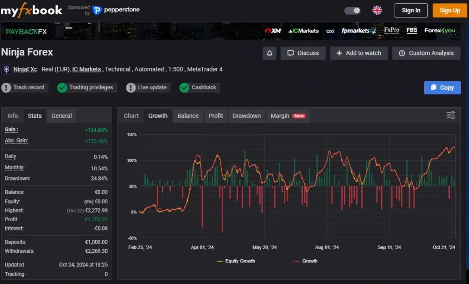Switch to the Drawdown chart tab
The width and height of the screenshot is (469, 284).
click(246, 116)
